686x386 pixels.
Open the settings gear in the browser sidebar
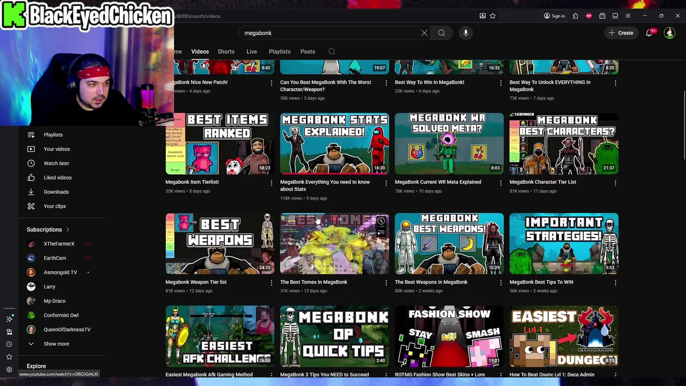point(9,369)
